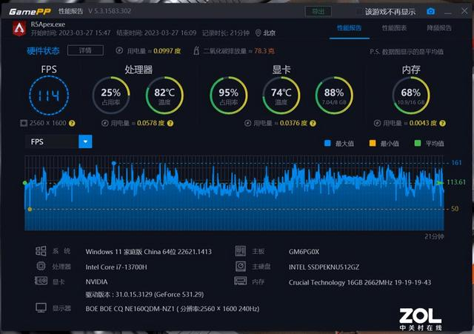The height and width of the screenshot is (334, 474).
Task: Open the 降频报告 tab
Action: tap(439, 28)
